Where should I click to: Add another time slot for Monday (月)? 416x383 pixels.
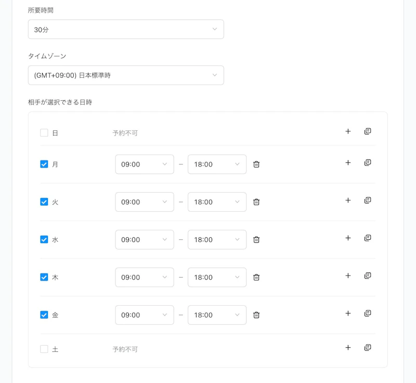pos(348,162)
